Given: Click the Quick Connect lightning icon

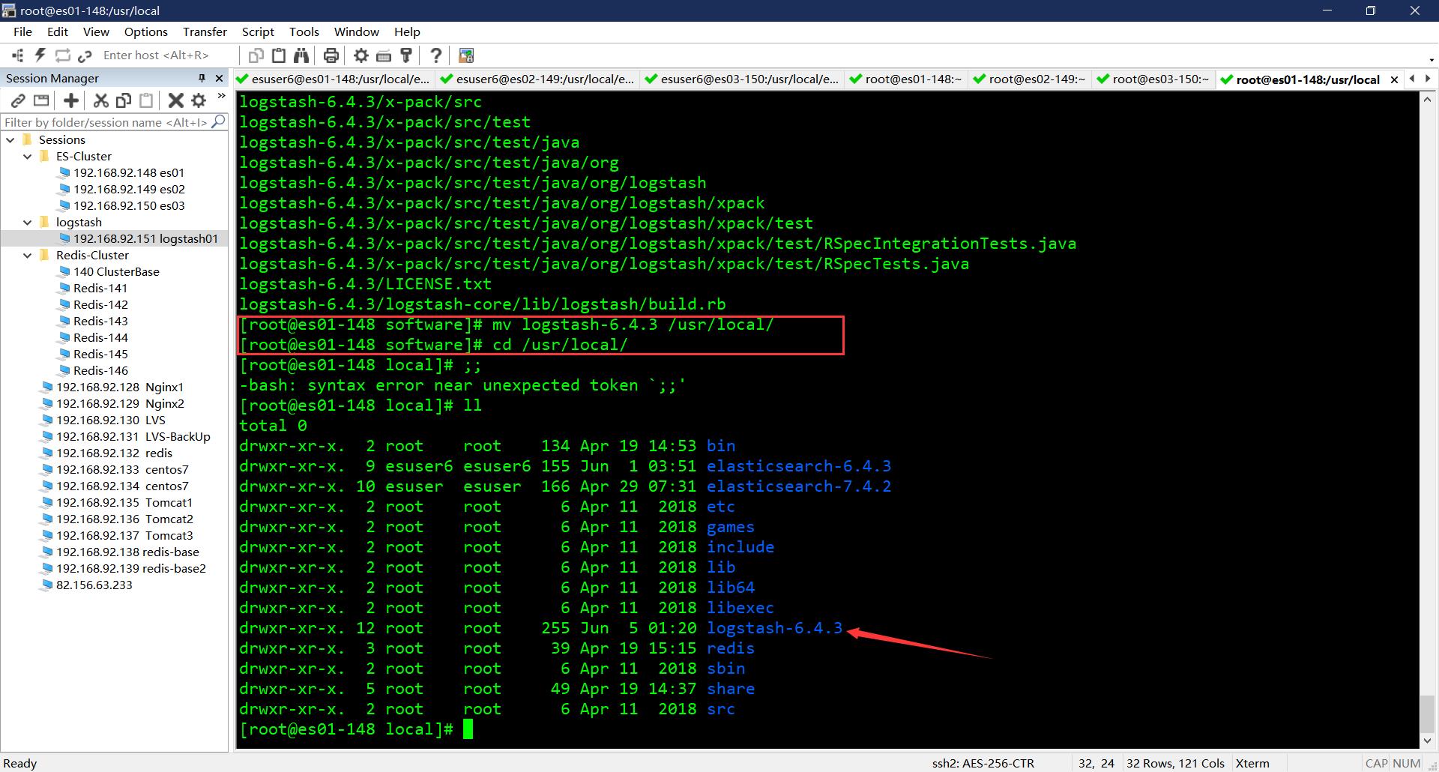Looking at the screenshot, I should [40, 55].
